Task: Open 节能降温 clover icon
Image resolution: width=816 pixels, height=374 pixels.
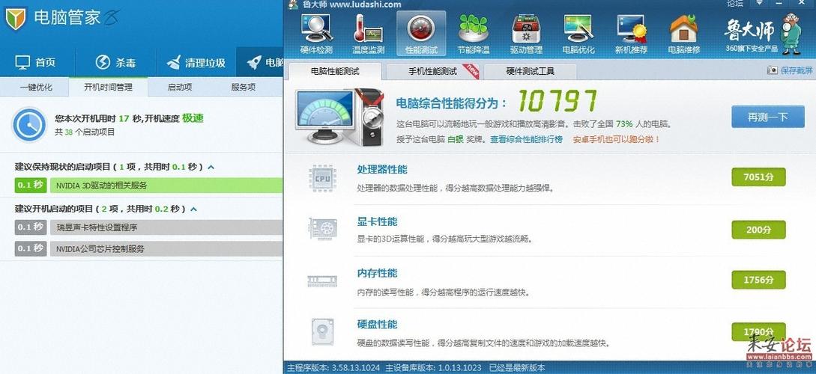Action: [x=474, y=34]
